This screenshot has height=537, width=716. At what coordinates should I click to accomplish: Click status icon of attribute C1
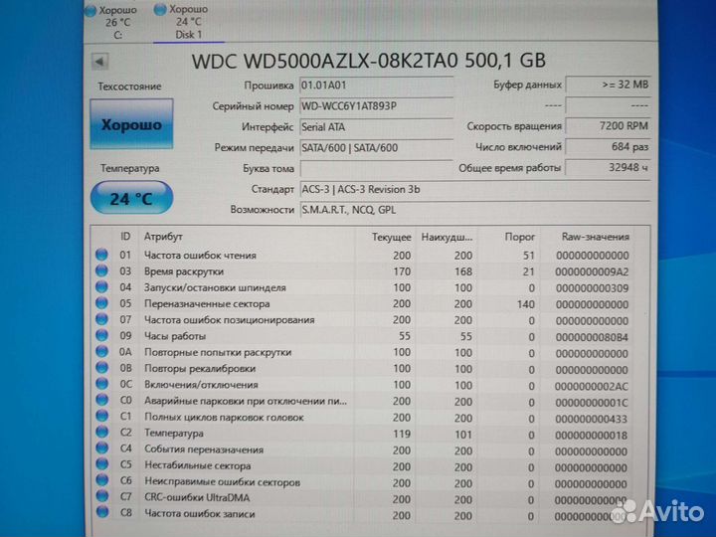coord(101,416)
